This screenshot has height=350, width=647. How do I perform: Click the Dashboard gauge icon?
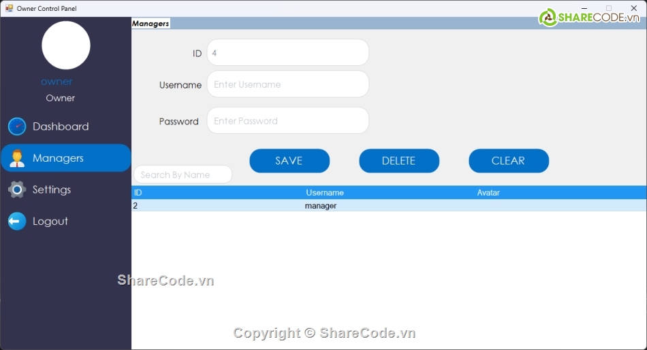coord(17,126)
